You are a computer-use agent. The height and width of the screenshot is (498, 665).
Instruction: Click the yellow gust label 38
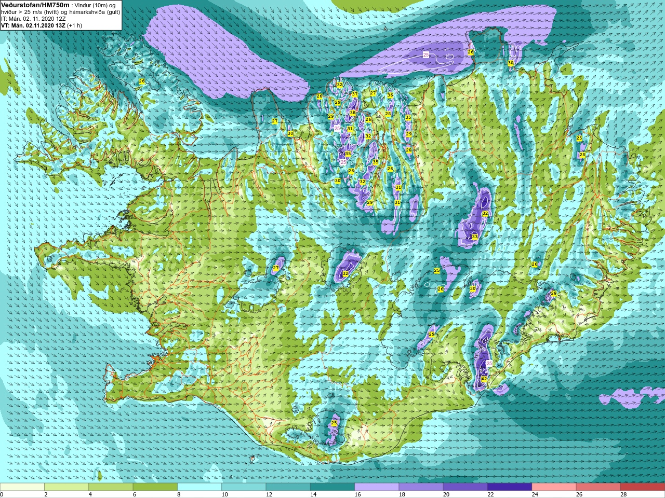coord(353,113)
